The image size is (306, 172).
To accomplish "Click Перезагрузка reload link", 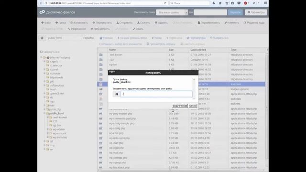I will coord(196,38).
